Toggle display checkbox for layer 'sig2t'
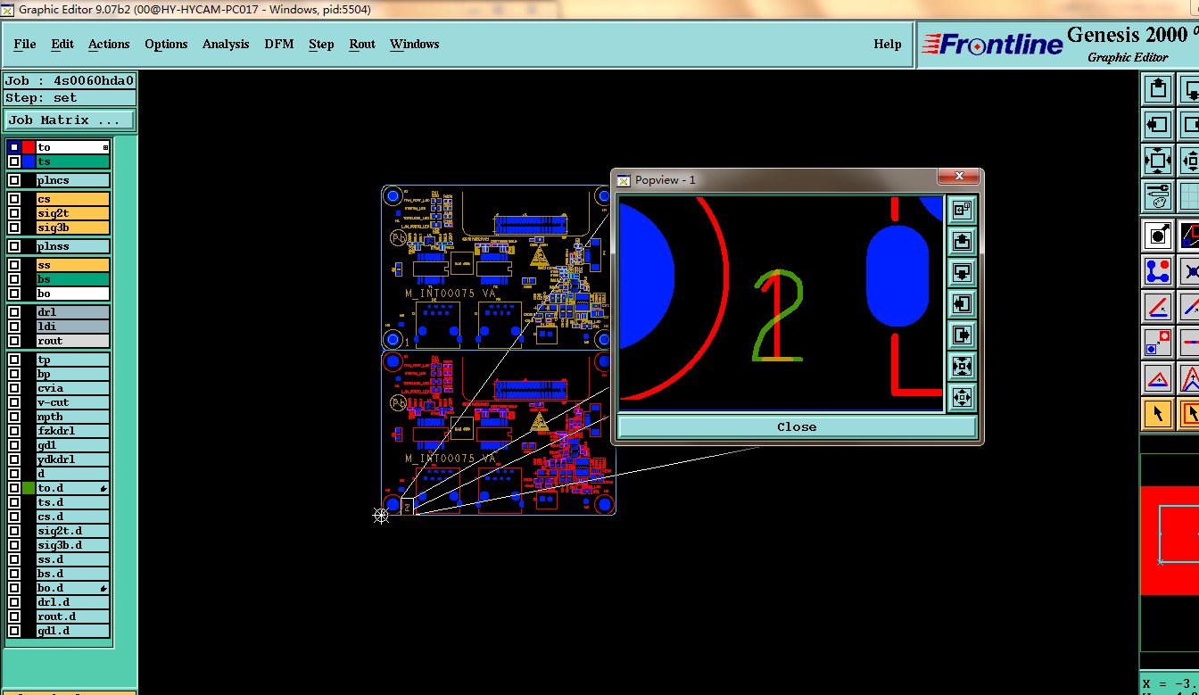 tap(14, 213)
